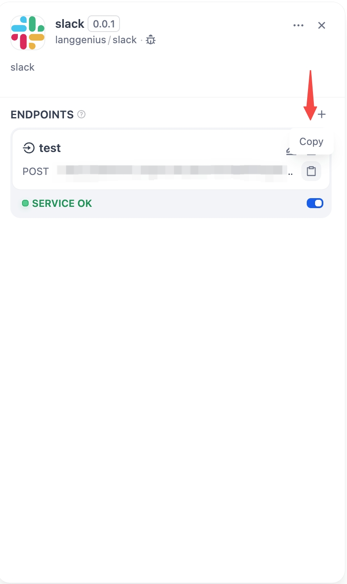Click the Copy tooltip label
The height and width of the screenshot is (584, 347).
click(311, 141)
